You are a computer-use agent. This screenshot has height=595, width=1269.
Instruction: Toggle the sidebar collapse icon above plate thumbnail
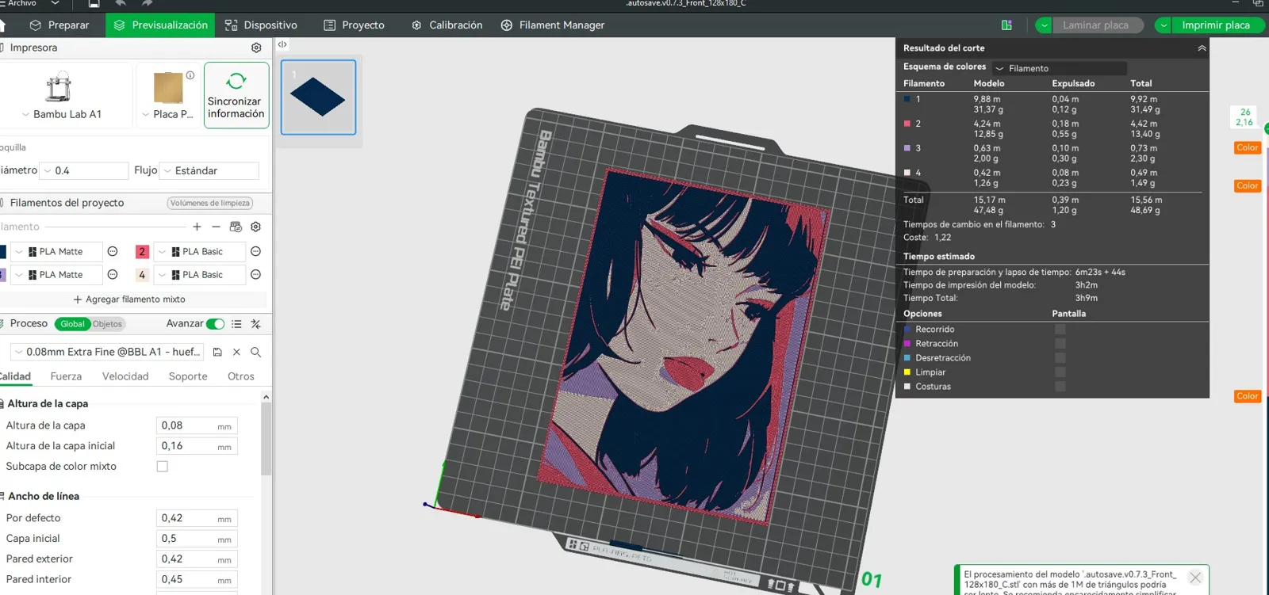[x=282, y=44]
